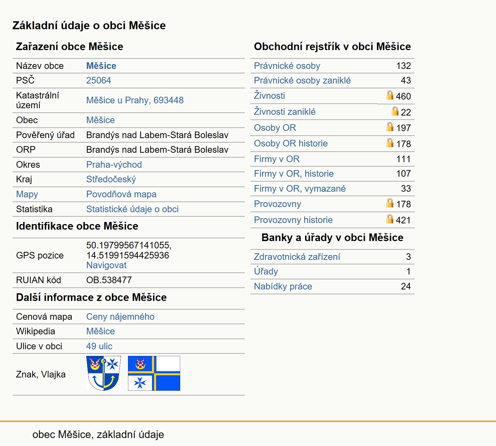Click the Živnosti link

coord(270,96)
